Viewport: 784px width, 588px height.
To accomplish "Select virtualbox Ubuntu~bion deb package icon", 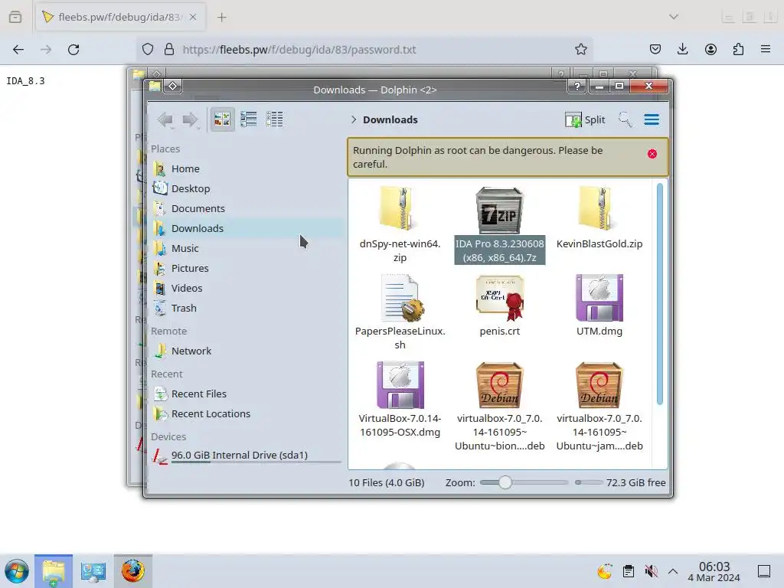I will click(499, 385).
